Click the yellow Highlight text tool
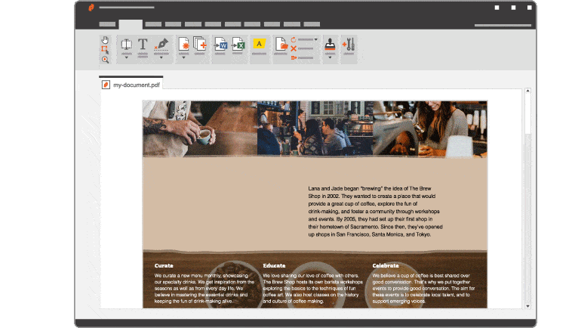 [x=260, y=44]
